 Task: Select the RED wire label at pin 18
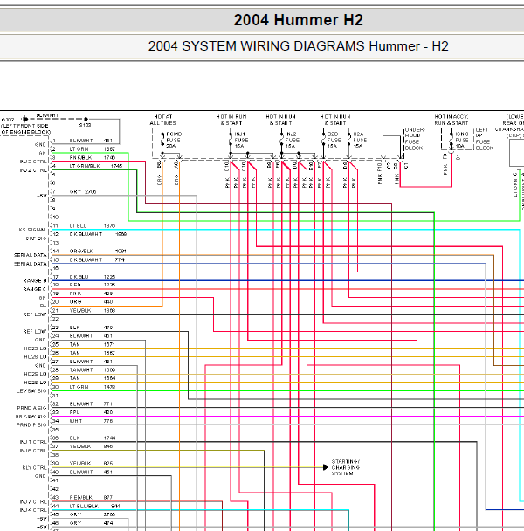(75, 285)
